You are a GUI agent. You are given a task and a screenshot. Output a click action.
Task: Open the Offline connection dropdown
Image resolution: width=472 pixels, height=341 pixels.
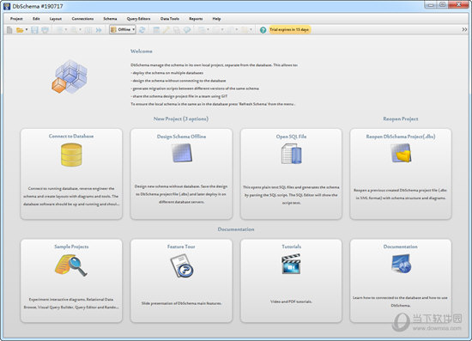123,29
